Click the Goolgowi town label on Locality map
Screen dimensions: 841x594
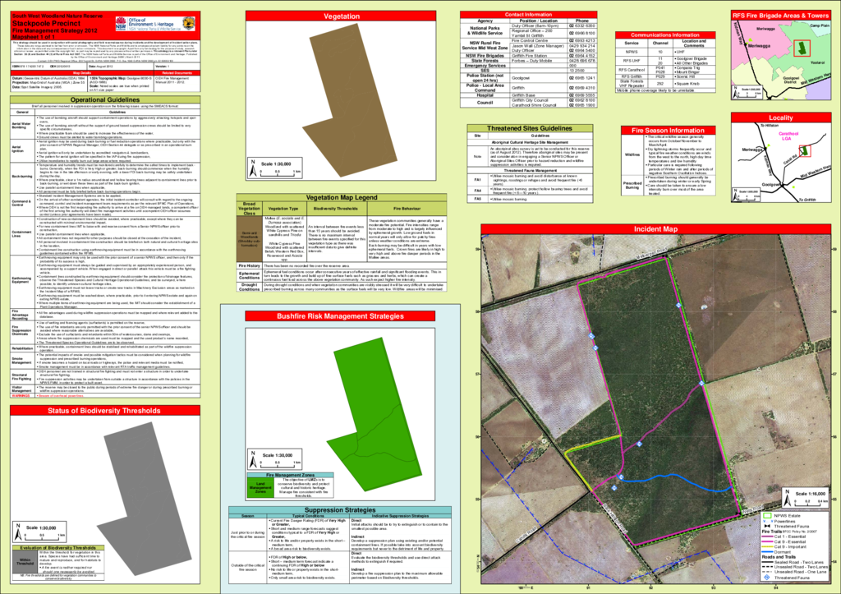pos(771,185)
